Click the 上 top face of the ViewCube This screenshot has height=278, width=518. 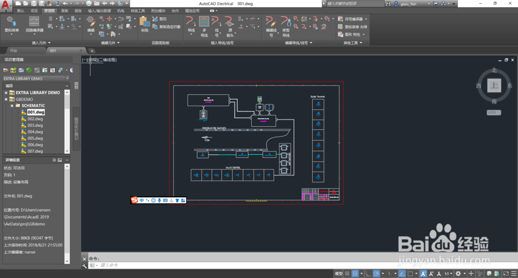(x=494, y=85)
